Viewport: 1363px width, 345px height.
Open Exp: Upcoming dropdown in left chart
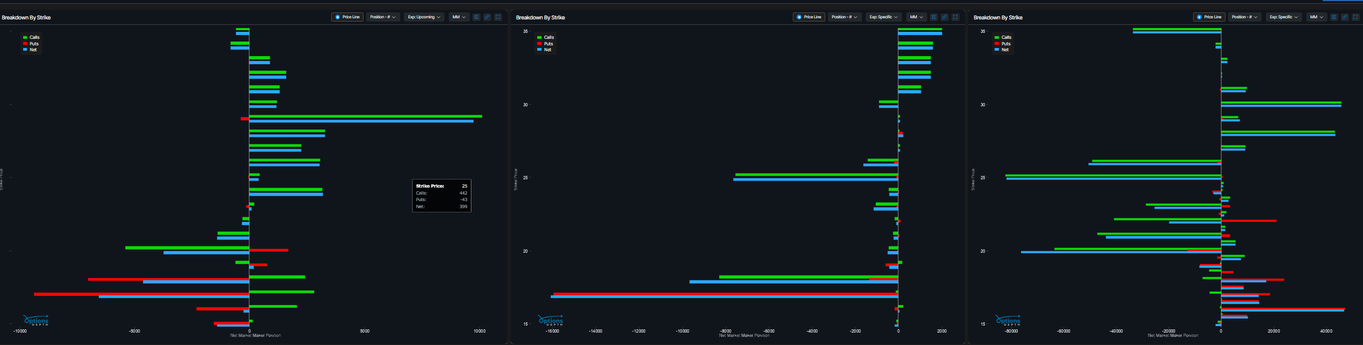pos(424,17)
